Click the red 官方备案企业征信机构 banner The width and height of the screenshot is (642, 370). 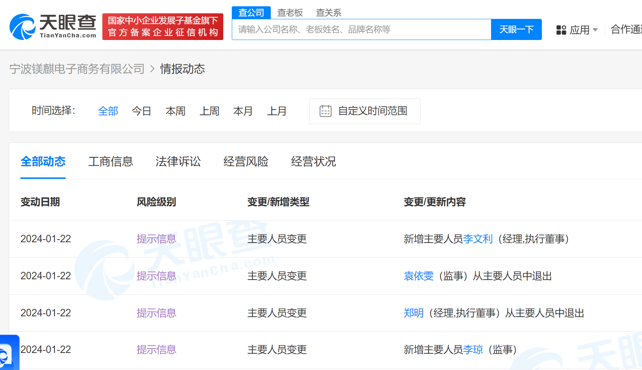point(163,27)
